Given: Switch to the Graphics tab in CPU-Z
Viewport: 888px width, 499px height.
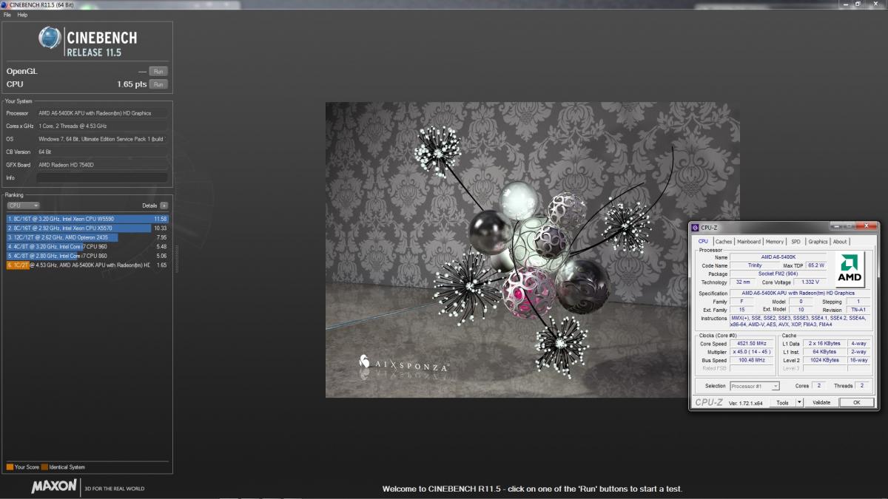Looking at the screenshot, I should click(x=818, y=242).
